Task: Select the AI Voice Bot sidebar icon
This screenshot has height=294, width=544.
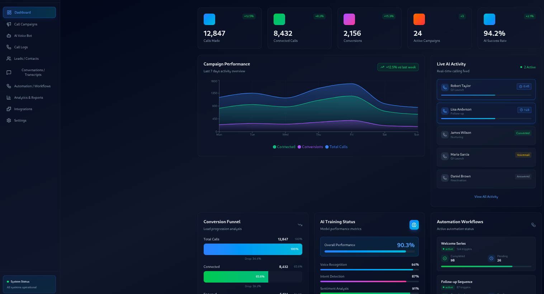Action: 9,36
